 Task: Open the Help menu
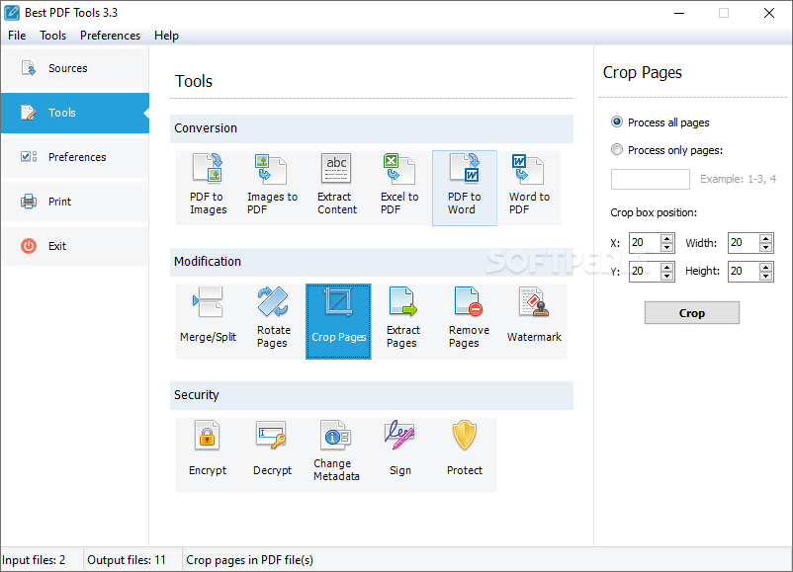166,36
